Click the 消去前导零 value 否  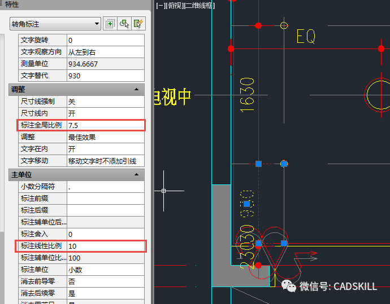(x=106, y=281)
